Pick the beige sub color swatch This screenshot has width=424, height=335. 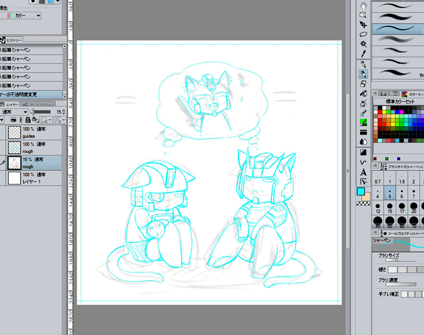pos(367,197)
